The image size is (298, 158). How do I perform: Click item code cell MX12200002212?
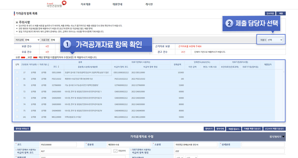pyautogui.click(x=121, y=117)
